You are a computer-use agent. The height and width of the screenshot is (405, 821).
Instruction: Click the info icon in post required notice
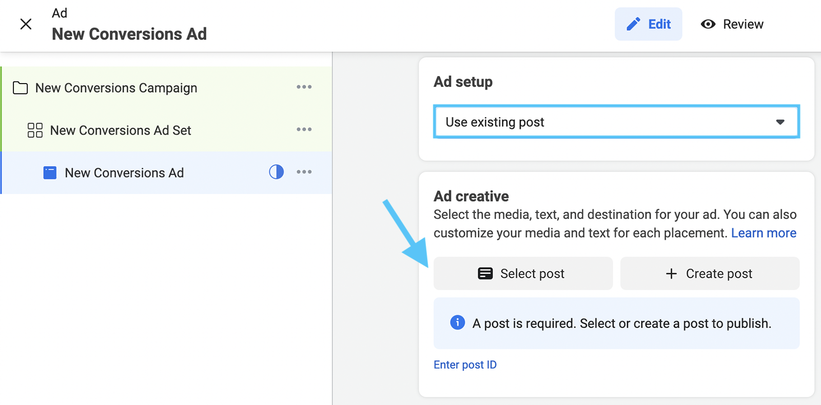[x=457, y=322]
